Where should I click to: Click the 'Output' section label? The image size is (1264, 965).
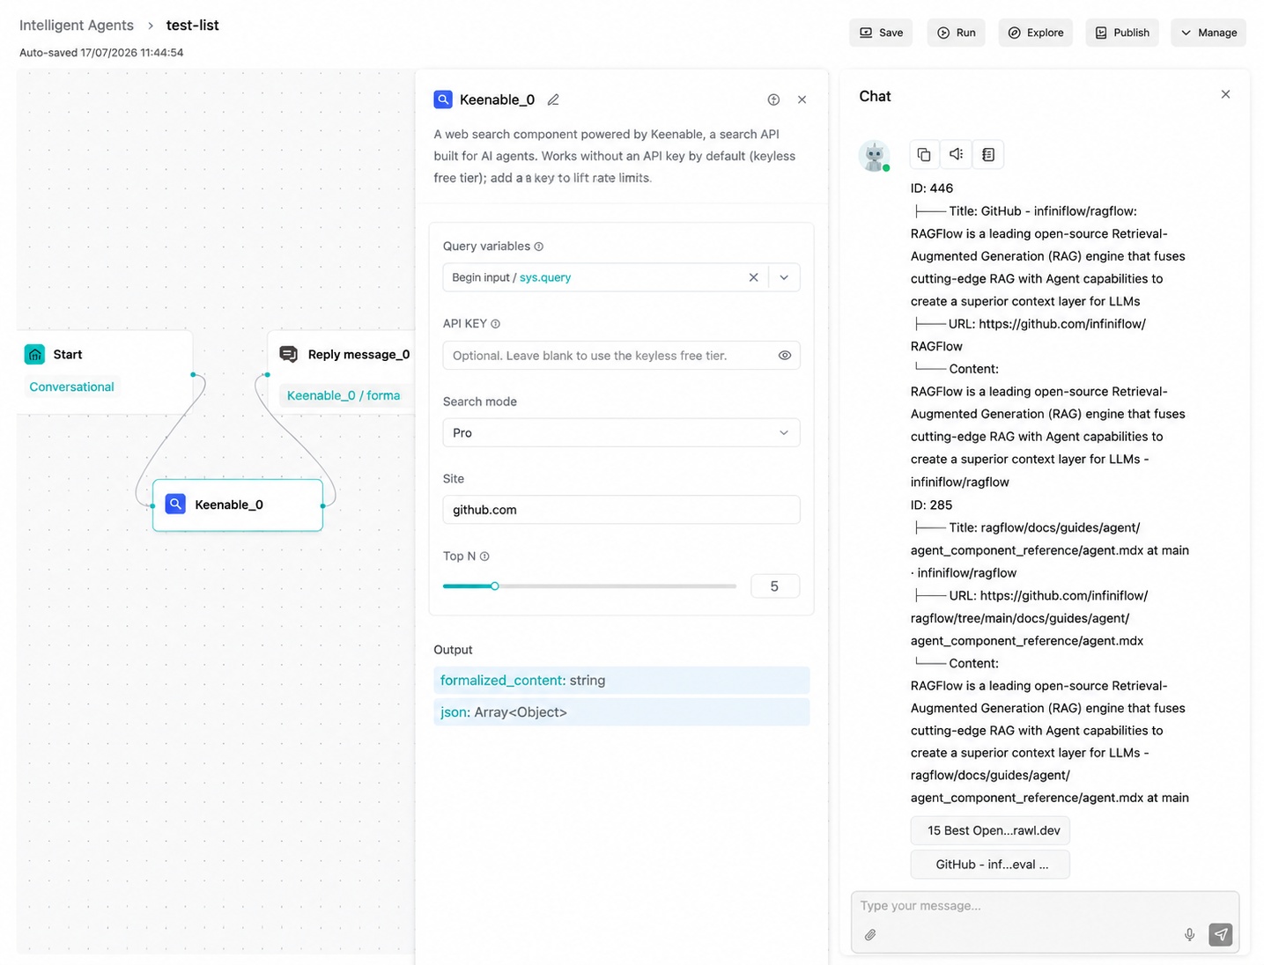(453, 650)
